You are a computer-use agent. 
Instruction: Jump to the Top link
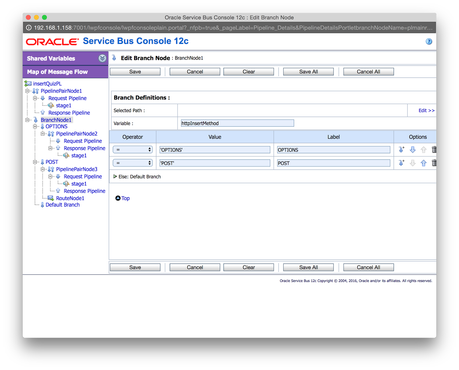click(x=125, y=198)
